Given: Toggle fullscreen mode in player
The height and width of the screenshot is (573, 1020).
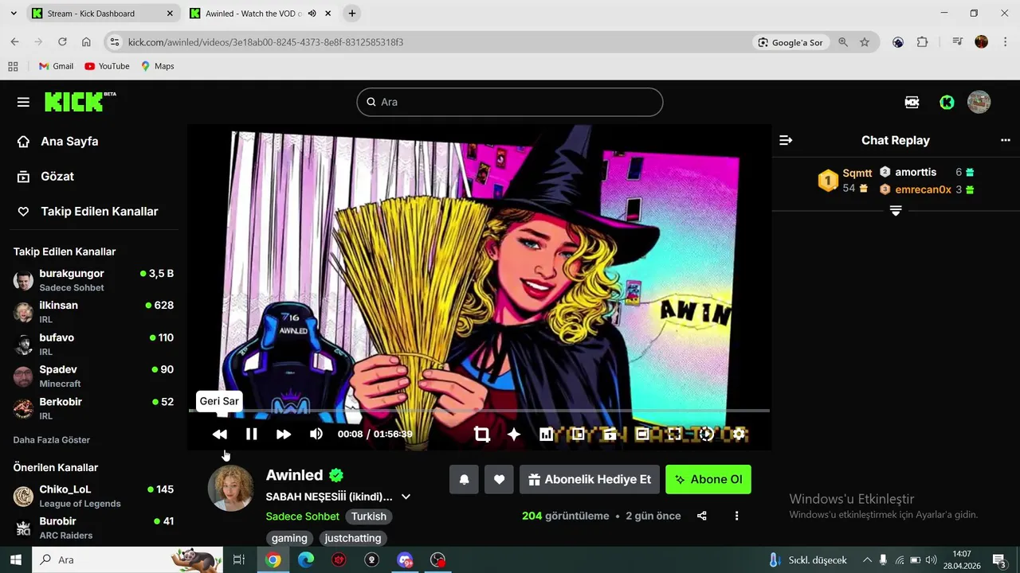Looking at the screenshot, I should coord(674,434).
